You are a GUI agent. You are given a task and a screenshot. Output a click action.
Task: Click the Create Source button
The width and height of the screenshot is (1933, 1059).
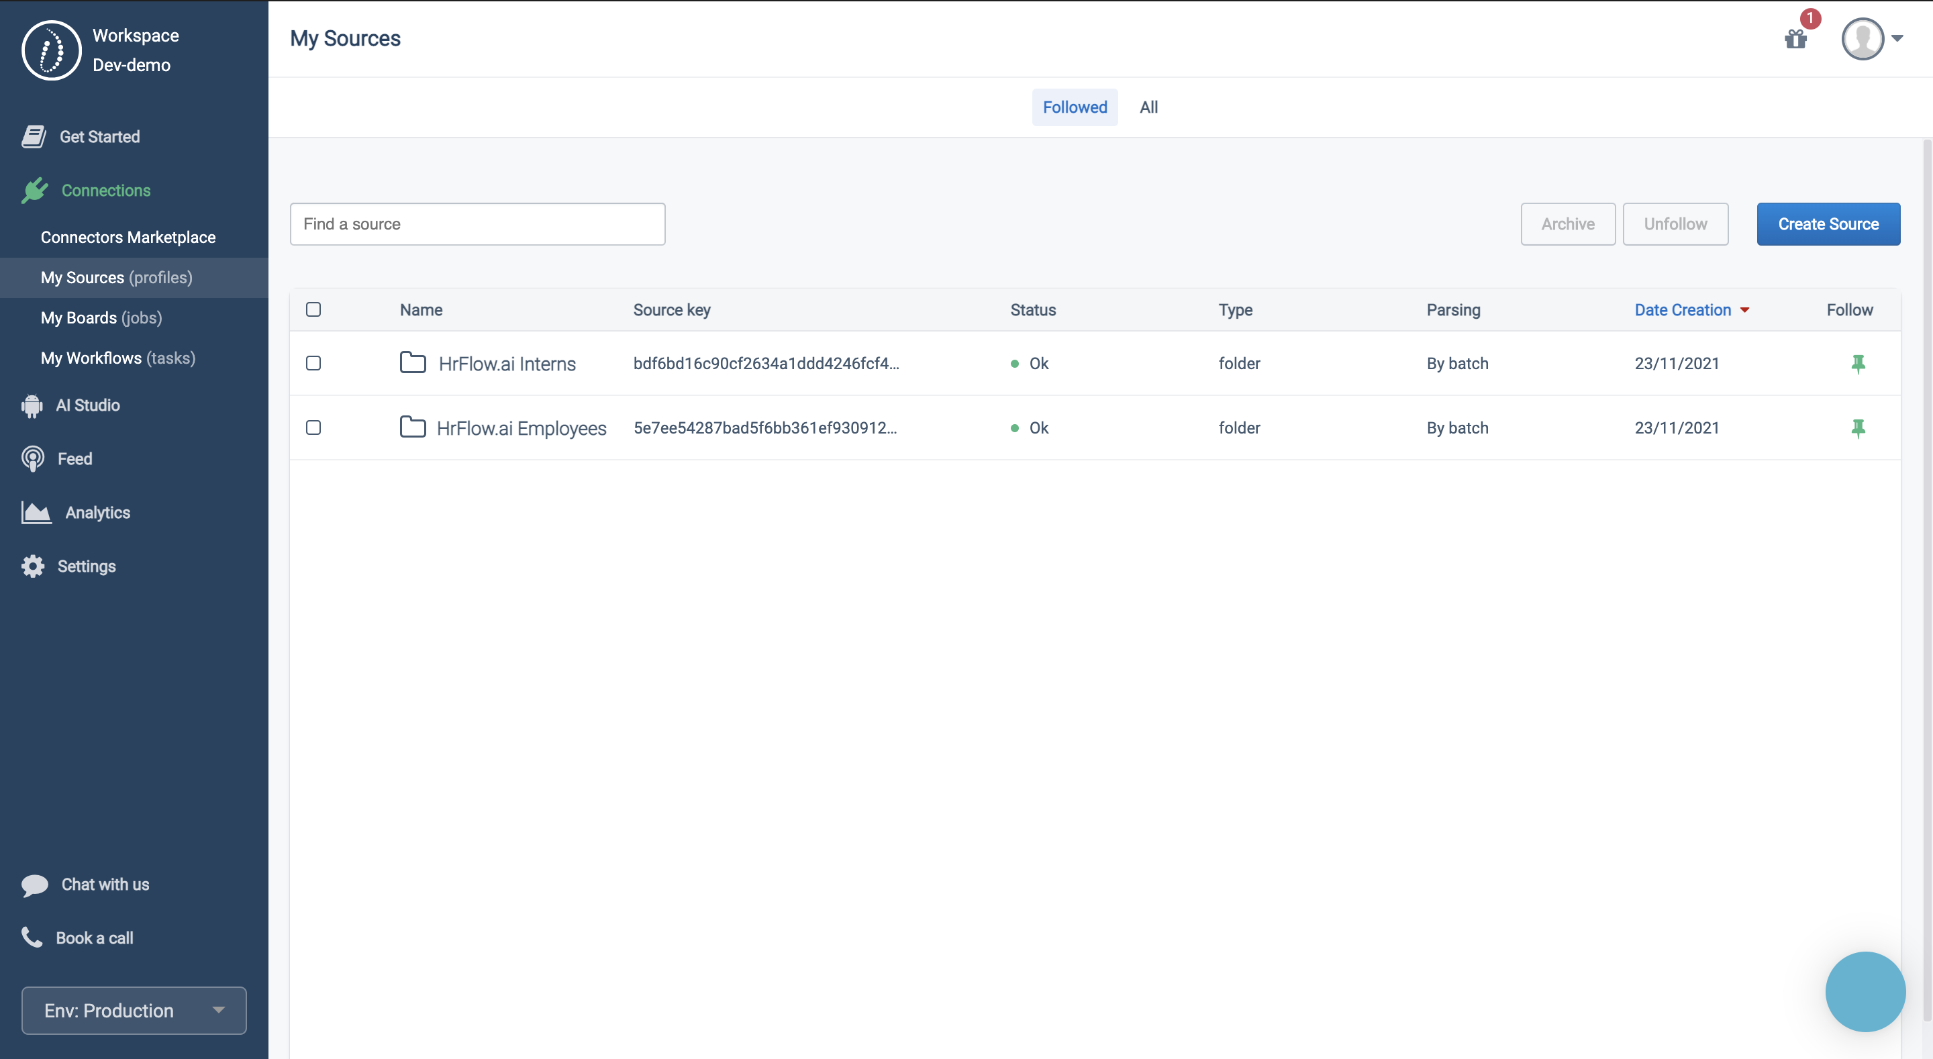click(x=1828, y=223)
